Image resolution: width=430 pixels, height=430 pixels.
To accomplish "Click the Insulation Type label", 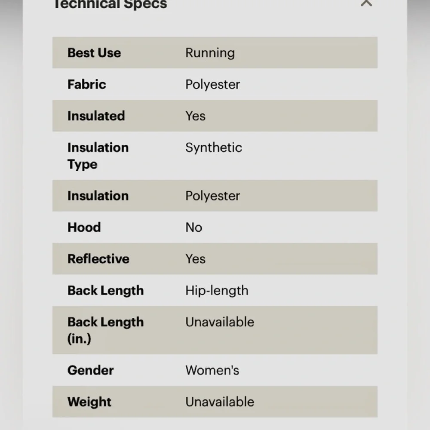I will pos(98,156).
